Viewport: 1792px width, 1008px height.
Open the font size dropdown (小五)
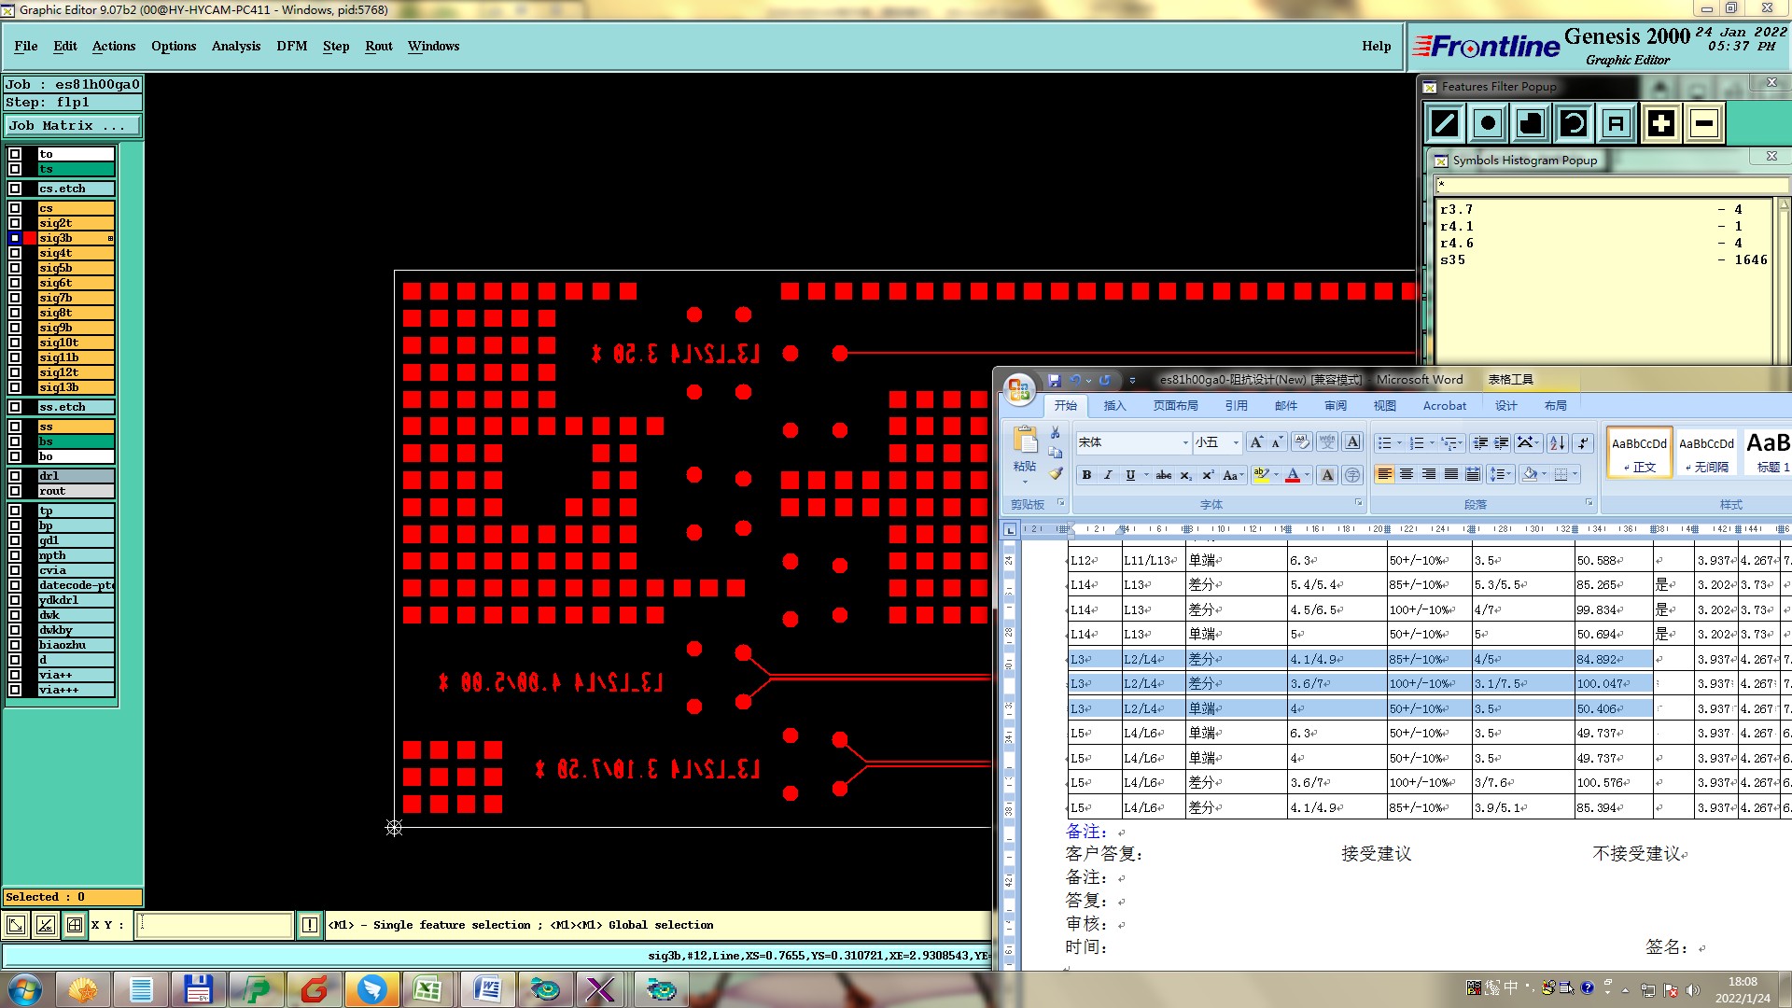tap(1236, 442)
